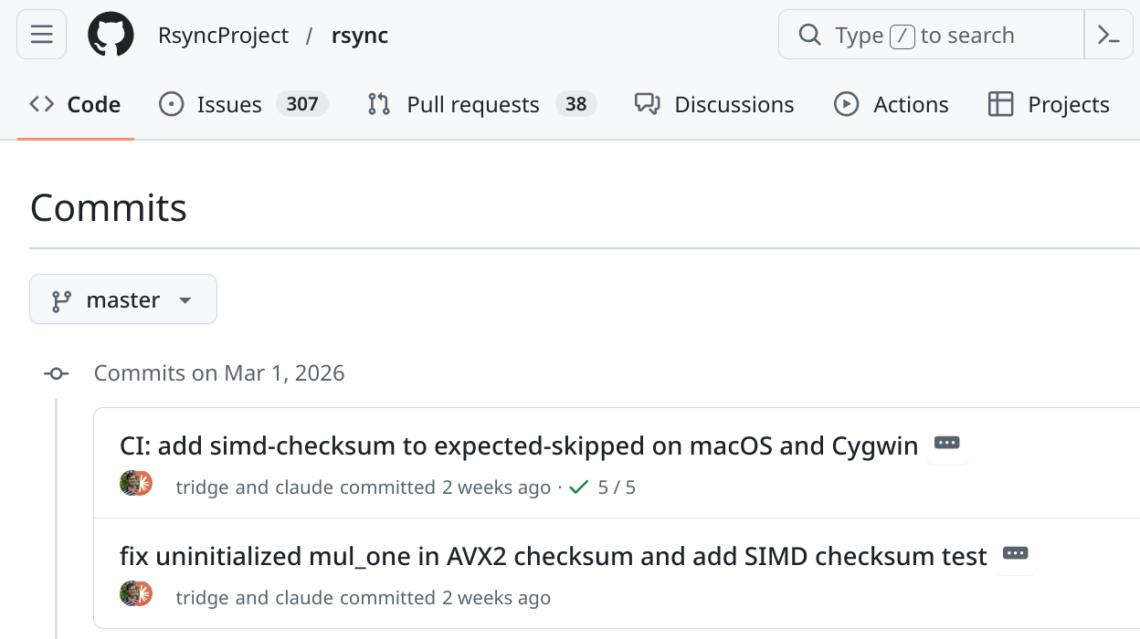
Task: Click author avatars on the CI commit
Action: coord(136,484)
